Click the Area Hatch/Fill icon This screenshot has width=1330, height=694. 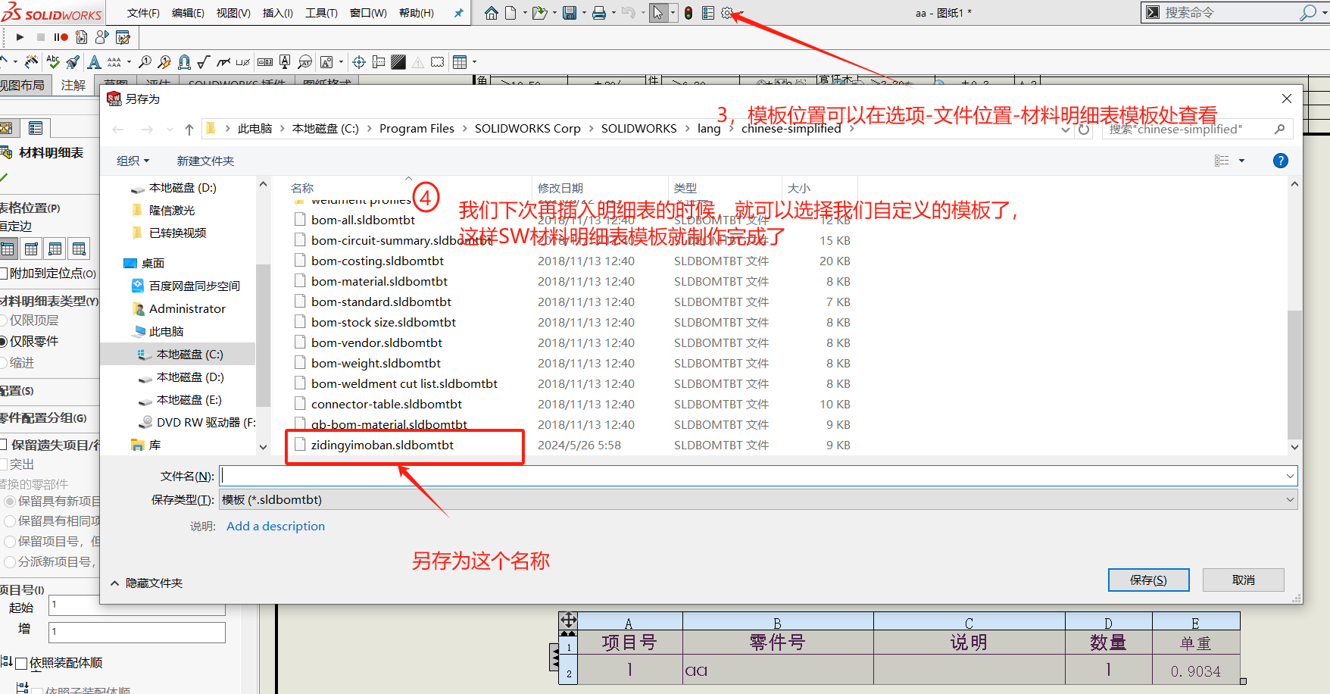tap(398, 62)
